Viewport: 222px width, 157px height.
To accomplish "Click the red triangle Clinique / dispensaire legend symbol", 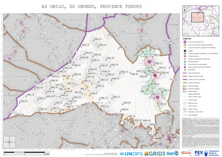I will pos(185,59).
